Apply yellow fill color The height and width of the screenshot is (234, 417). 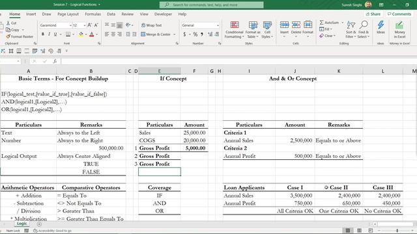coord(81,34)
